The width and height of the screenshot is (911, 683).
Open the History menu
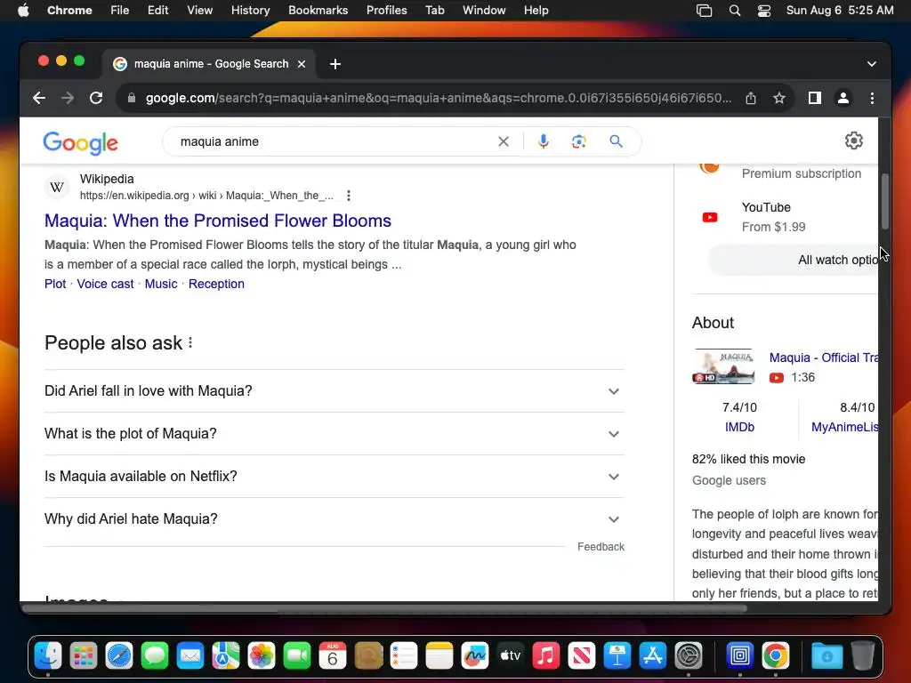[250, 11]
